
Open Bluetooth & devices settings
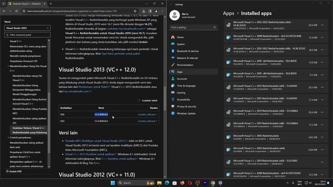coord(194,51)
